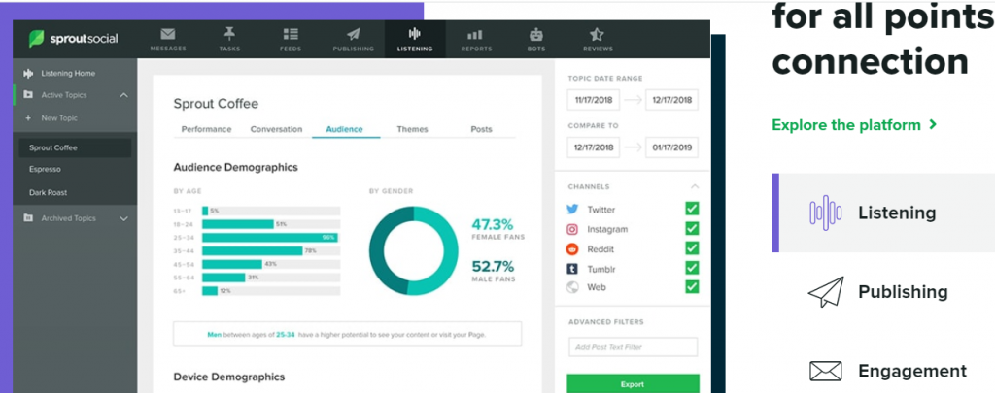This screenshot has height=393, width=995.
Task: Click the Publishing paper plane icon on right
Action: click(x=826, y=291)
